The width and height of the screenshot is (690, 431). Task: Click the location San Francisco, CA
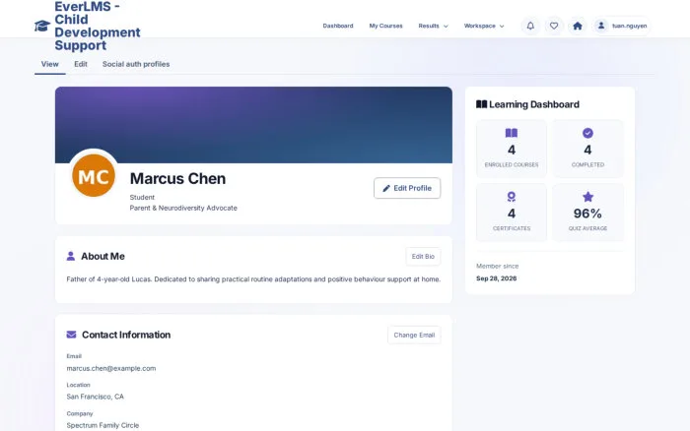tap(95, 397)
